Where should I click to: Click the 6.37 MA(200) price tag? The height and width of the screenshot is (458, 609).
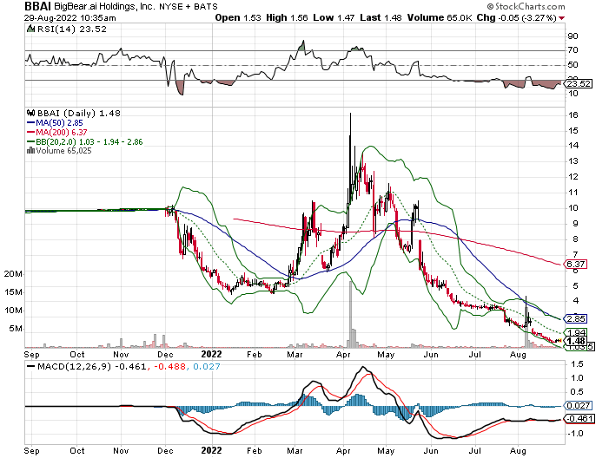(576, 264)
